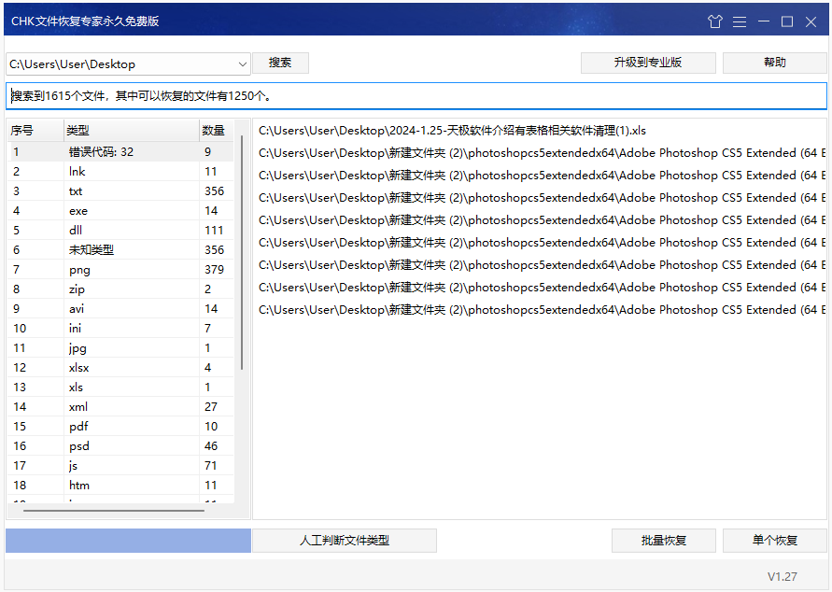Open the 帮助 help button
This screenshot has height=592, width=832.
pos(774,63)
